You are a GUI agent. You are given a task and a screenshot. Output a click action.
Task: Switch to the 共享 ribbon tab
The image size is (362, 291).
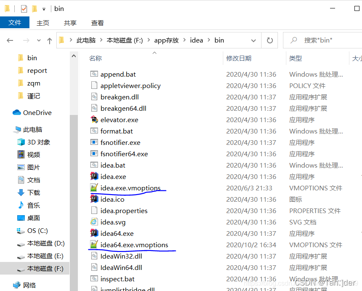(70, 23)
